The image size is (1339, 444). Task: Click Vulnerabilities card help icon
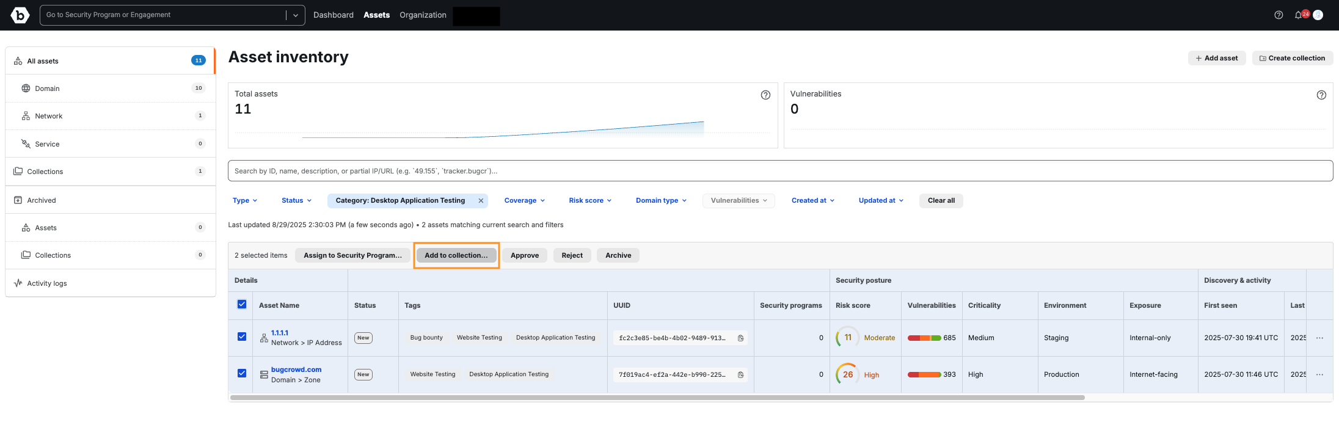[1321, 95]
